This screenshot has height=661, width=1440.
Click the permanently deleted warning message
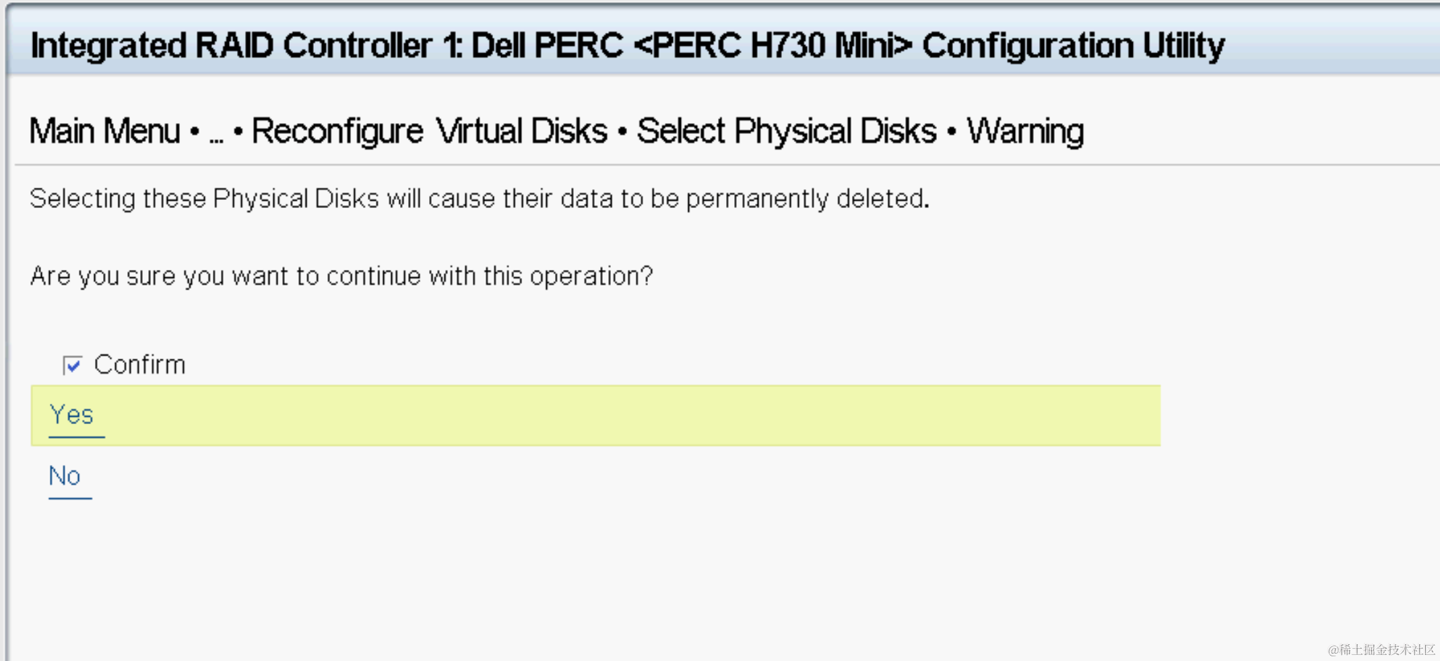(480, 199)
